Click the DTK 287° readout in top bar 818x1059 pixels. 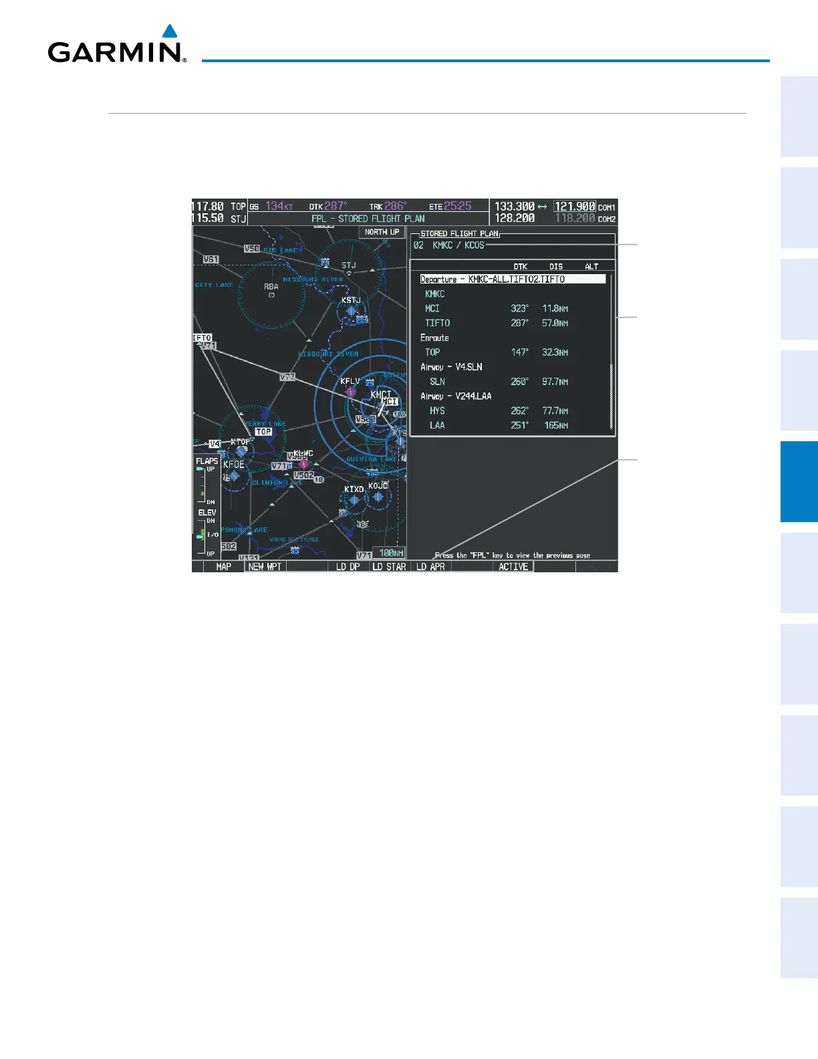pyautogui.click(x=327, y=207)
